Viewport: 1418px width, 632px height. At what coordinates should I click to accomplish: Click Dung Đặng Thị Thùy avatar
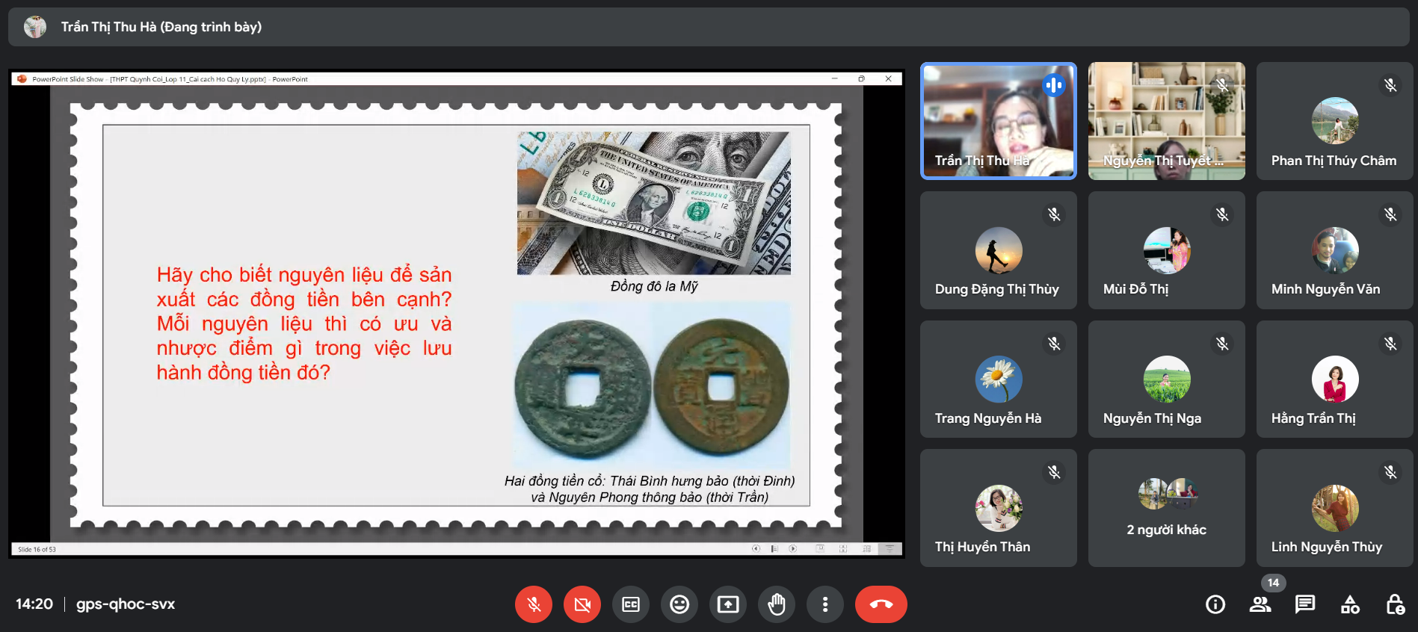pos(999,250)
